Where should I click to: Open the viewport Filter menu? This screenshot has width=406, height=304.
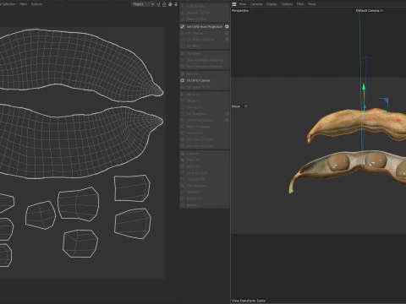point(300,4)
